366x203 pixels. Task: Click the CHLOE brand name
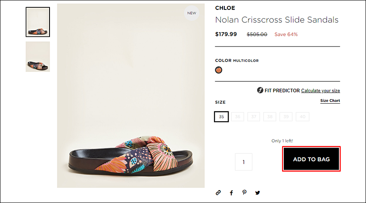[x=225, y=8]
